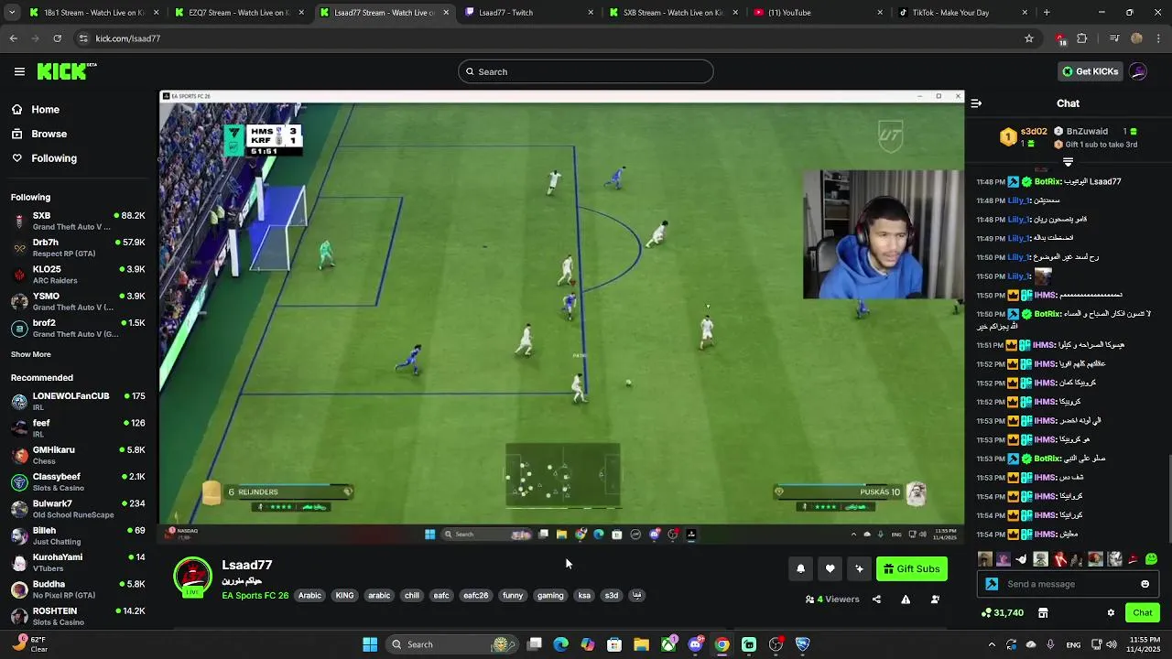This screenshot has height=659, width=1172.
Task: Open ROSHTEIN Slots & Casino channel
Action: 78,616
